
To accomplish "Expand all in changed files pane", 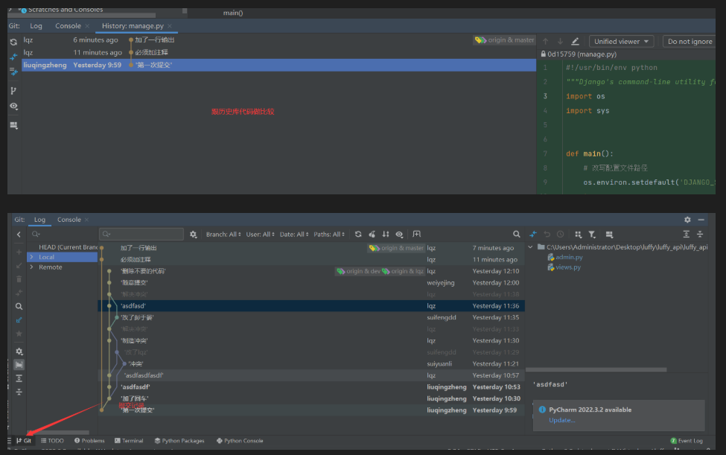I will (x=687, y=235).
